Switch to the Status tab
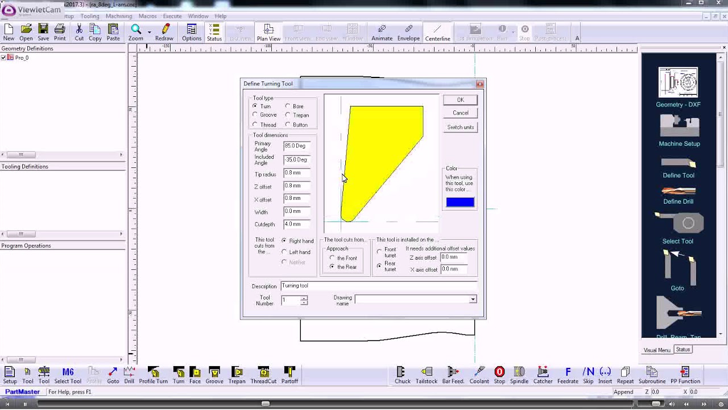The image size is (728, 410). (683, 350)
